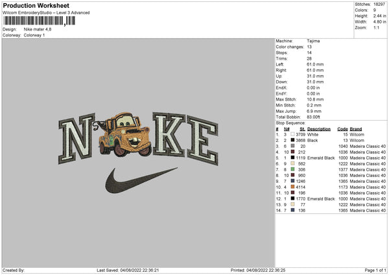Image resolution: width=389 pixels, height=275 pixels.
Task: Click the cream swatch in stop 13
Action: point(292,204)
